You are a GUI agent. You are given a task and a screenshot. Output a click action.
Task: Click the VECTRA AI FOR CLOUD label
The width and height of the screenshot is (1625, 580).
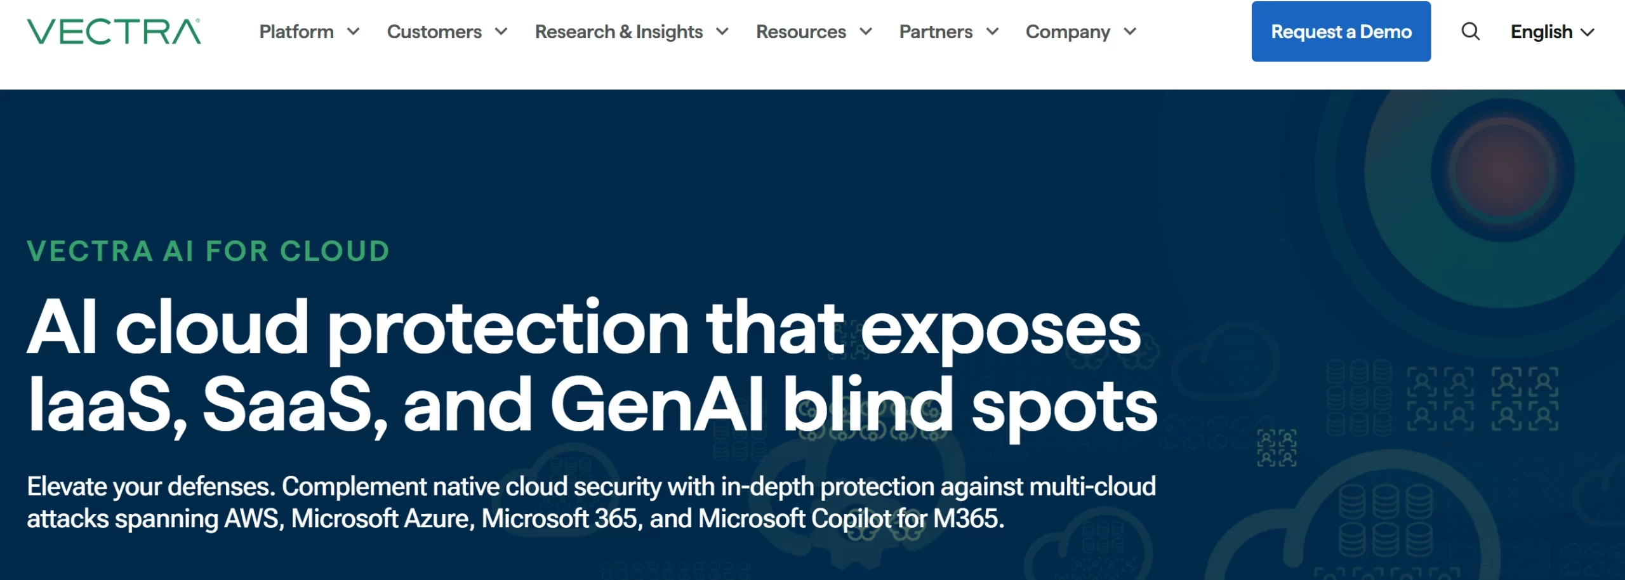pos(208,251)
